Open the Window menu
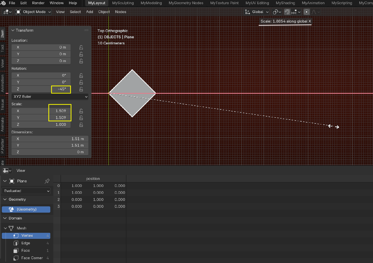The height and width of the screenshot is (263, 373). point(57,3)
